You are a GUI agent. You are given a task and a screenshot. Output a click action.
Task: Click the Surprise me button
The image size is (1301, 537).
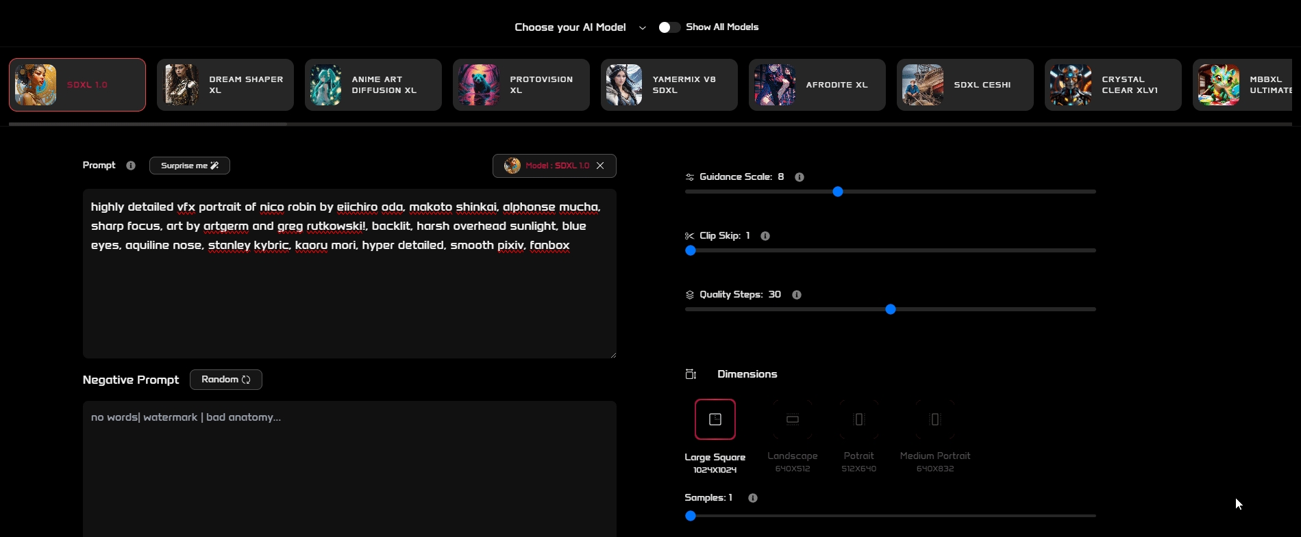189,166
